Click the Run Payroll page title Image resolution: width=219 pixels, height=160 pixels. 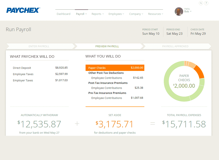click(x=18, y=30)
